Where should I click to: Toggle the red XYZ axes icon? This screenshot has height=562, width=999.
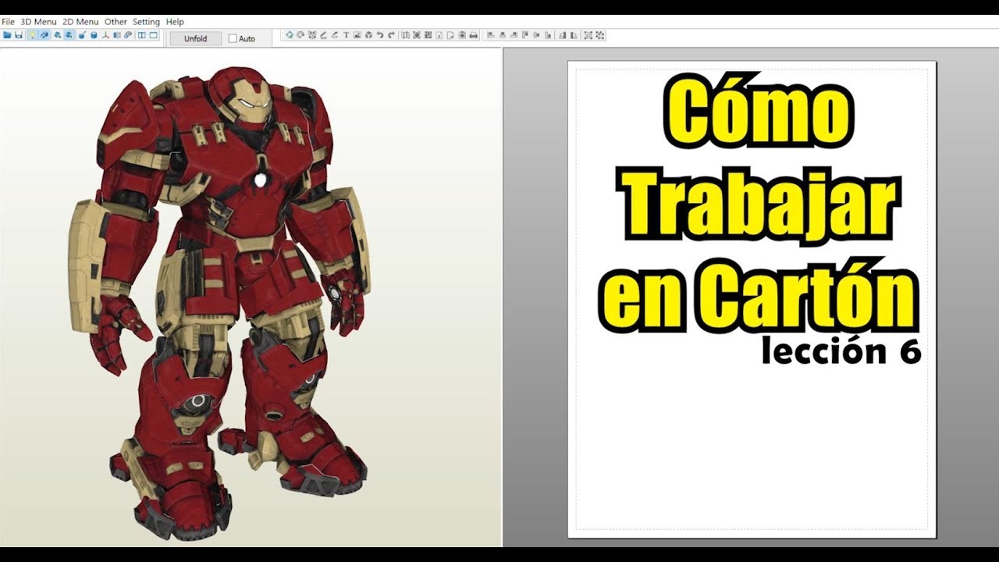tap(105, 35)
